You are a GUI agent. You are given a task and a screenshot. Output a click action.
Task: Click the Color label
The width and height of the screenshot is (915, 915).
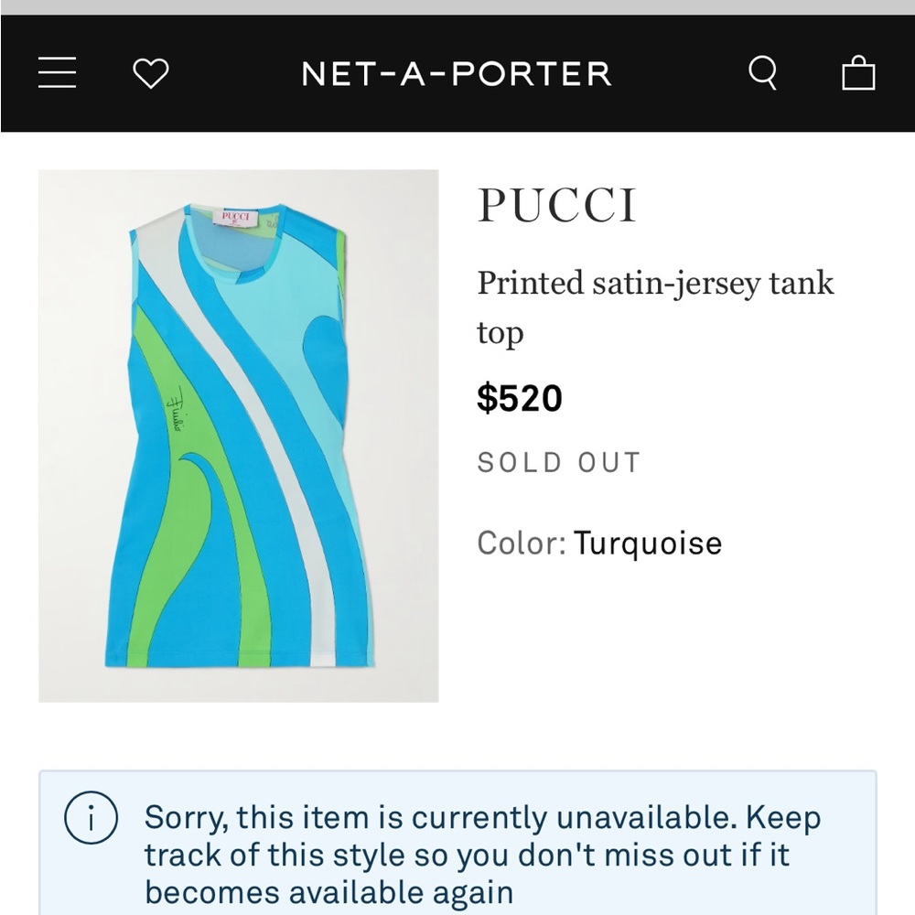coord(518,542)
